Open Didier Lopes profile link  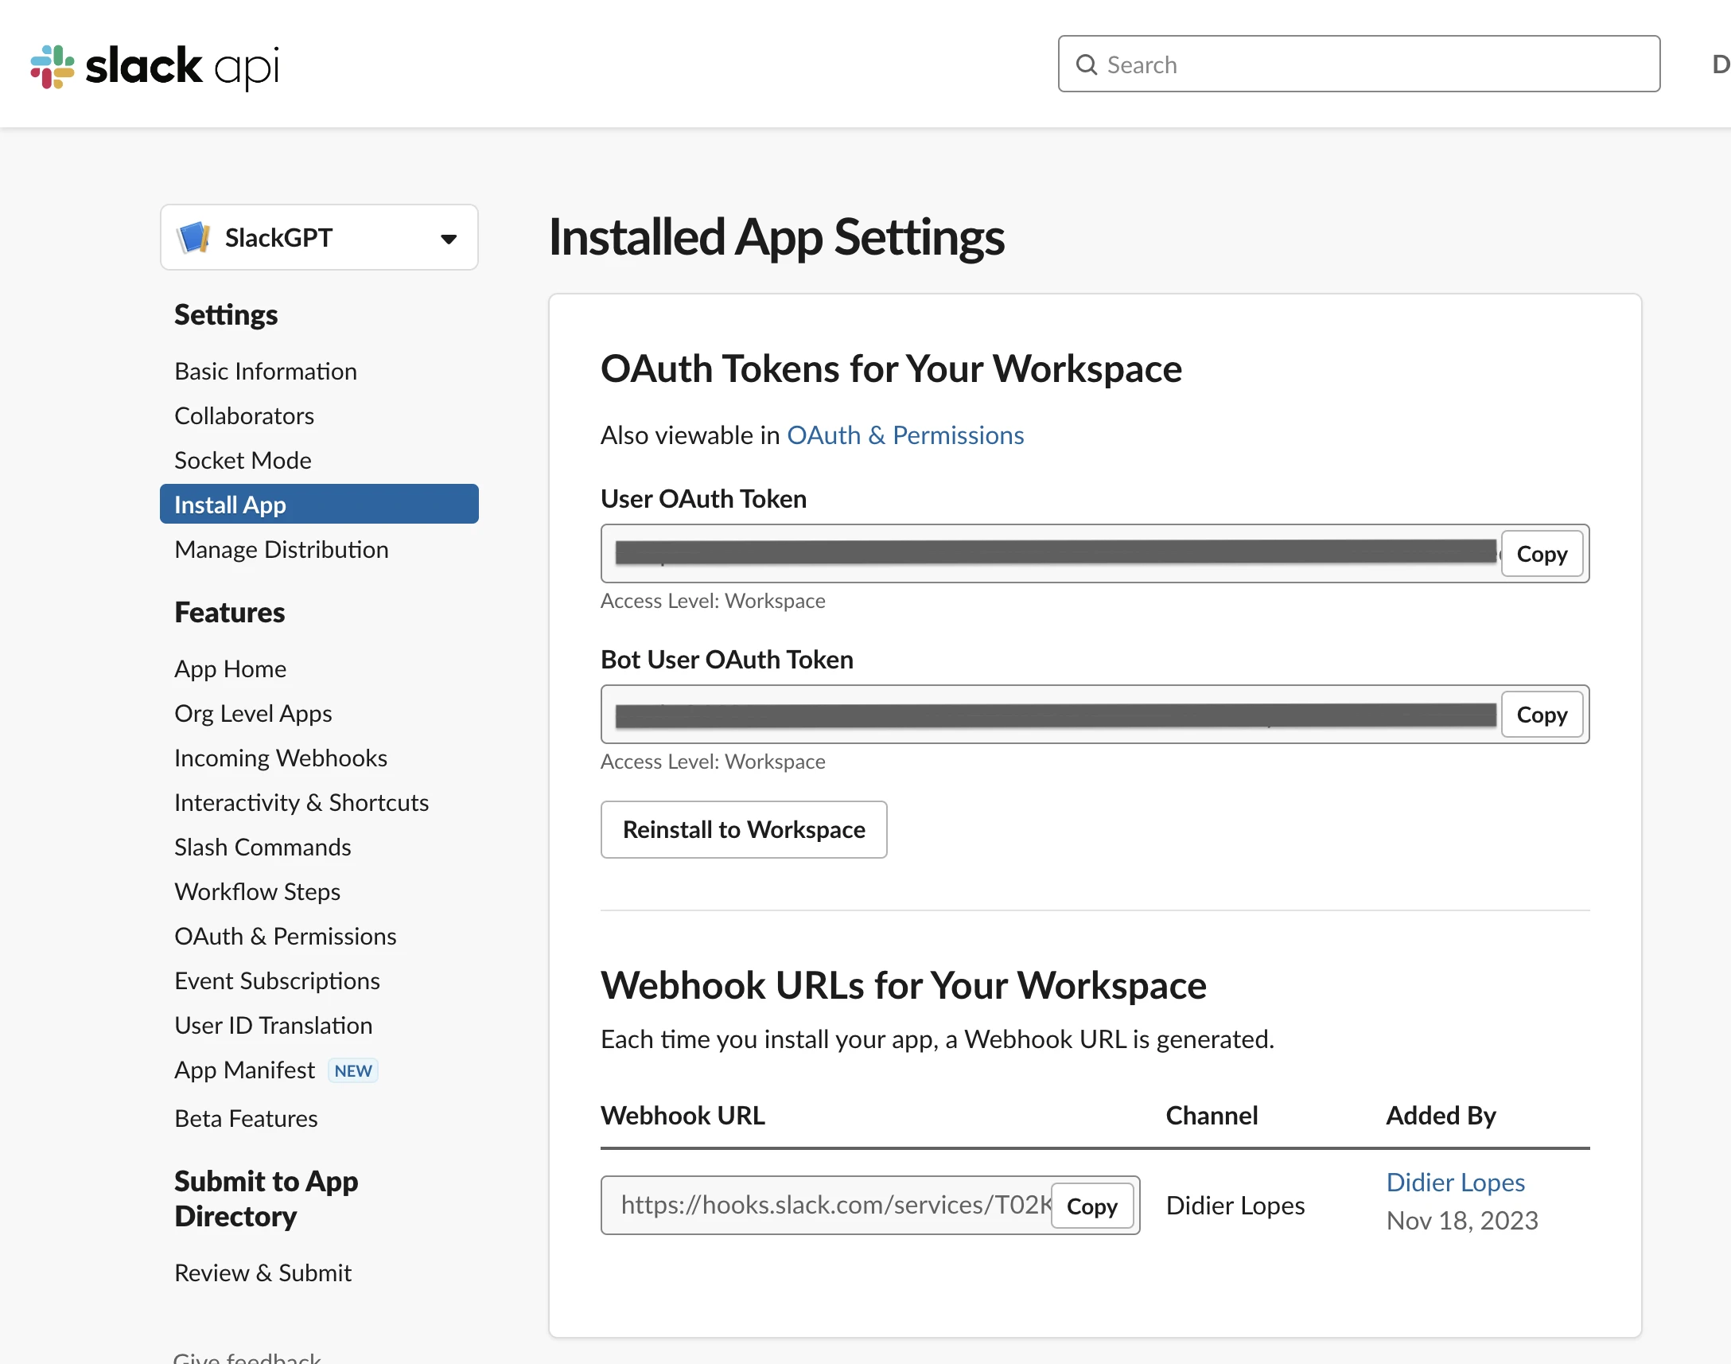(x=1455, y=1182)
